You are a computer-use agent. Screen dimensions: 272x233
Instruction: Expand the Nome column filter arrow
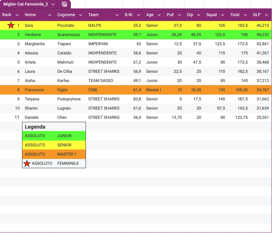click(x=50, y=15)
